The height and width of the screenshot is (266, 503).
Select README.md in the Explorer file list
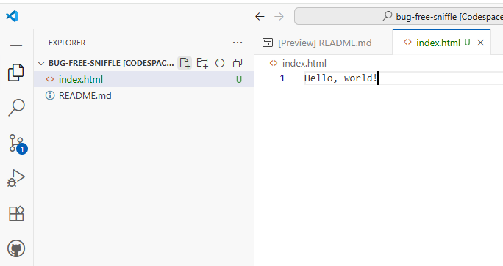click(x=143, y=95)
